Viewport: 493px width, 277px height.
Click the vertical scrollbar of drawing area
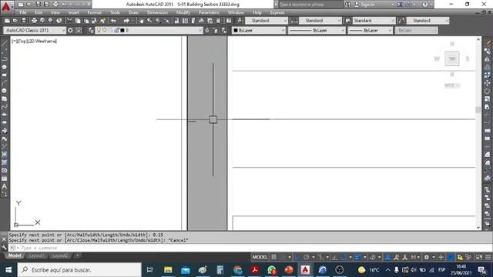(478, 133)
